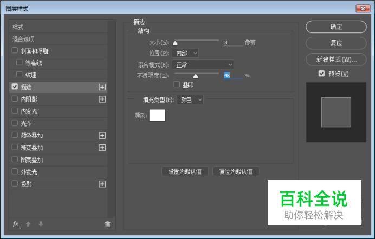Enable the 颜色叠加 checkbox

[15, 135]
